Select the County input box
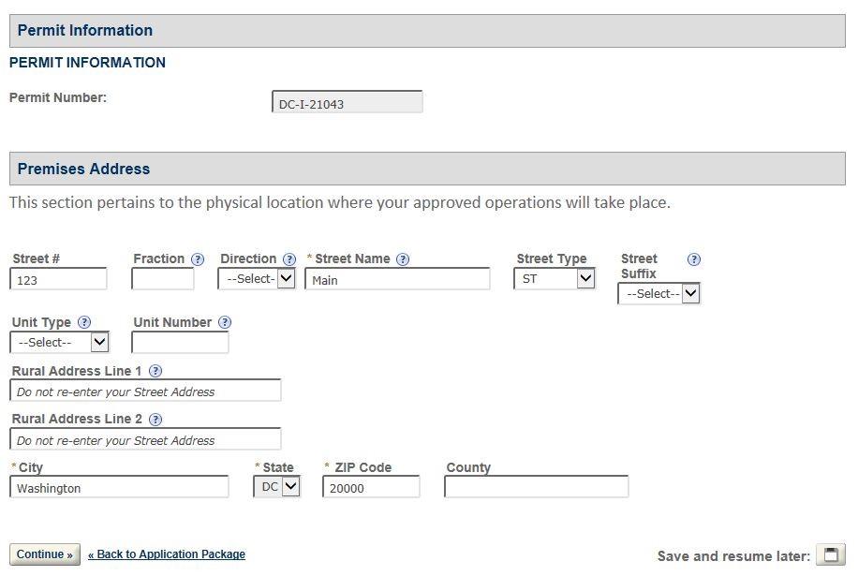858x576 pixels. pos(536,488)
